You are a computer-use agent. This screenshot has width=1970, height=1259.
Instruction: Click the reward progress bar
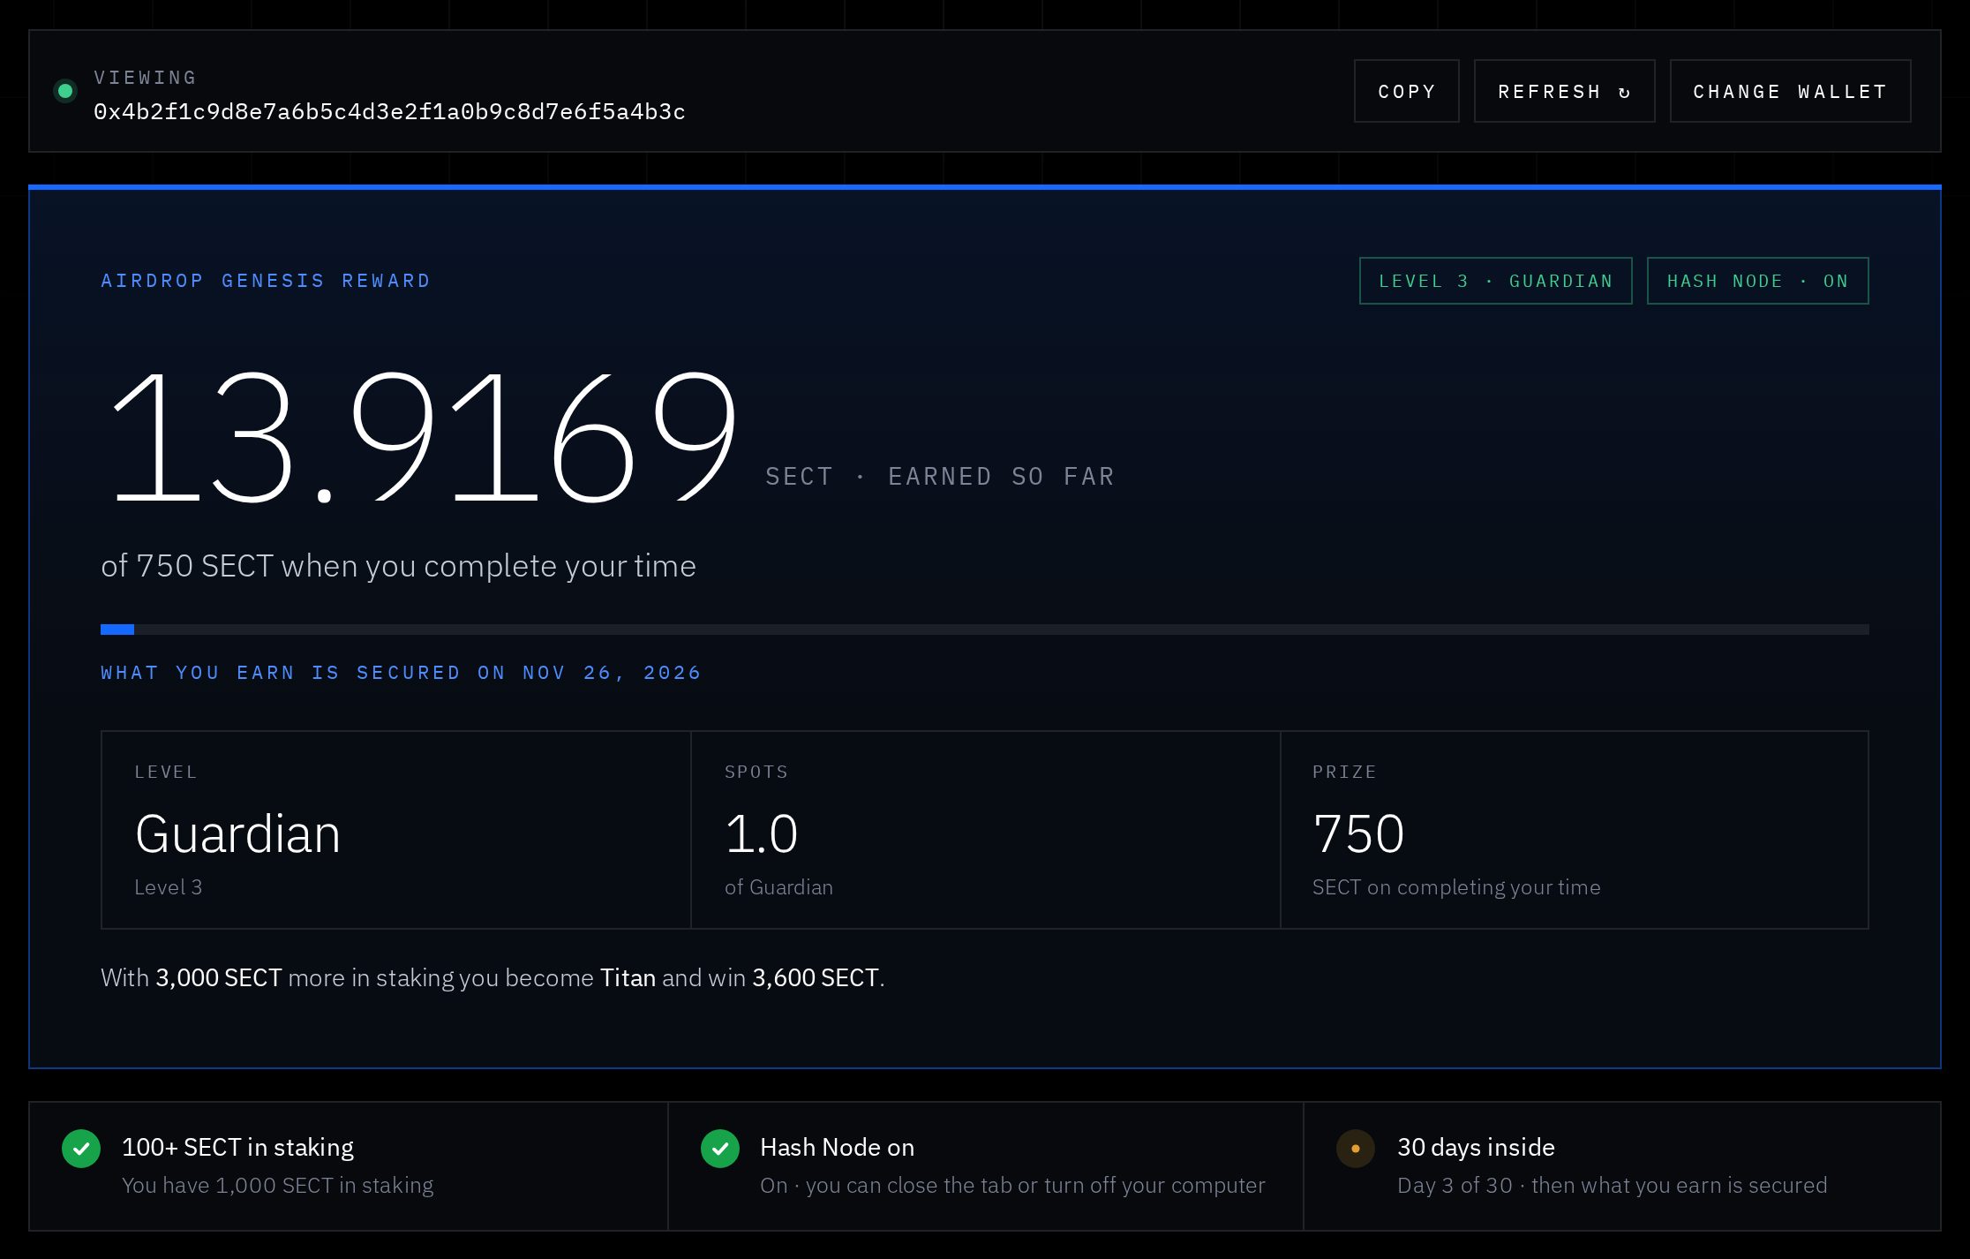click(984, 629)
